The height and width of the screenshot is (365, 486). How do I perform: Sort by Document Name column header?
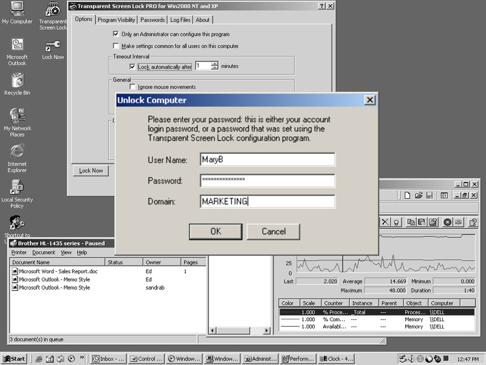57,262
